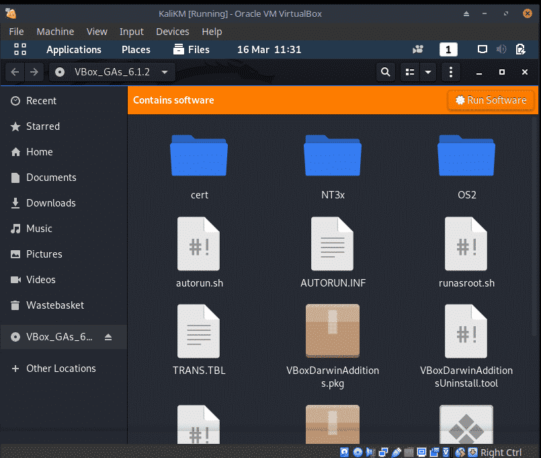Open the three-dot file manager menu

(451, 72)
